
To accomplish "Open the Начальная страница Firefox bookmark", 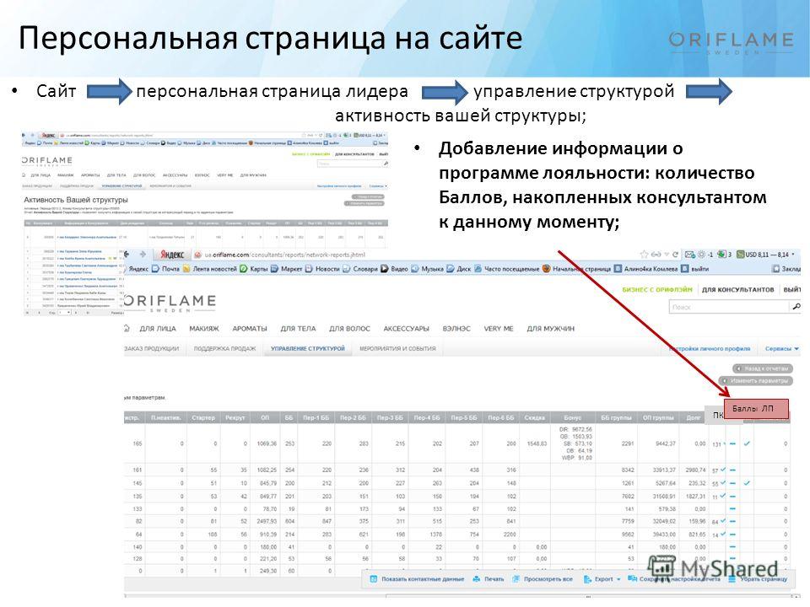I will coord(576,269).
